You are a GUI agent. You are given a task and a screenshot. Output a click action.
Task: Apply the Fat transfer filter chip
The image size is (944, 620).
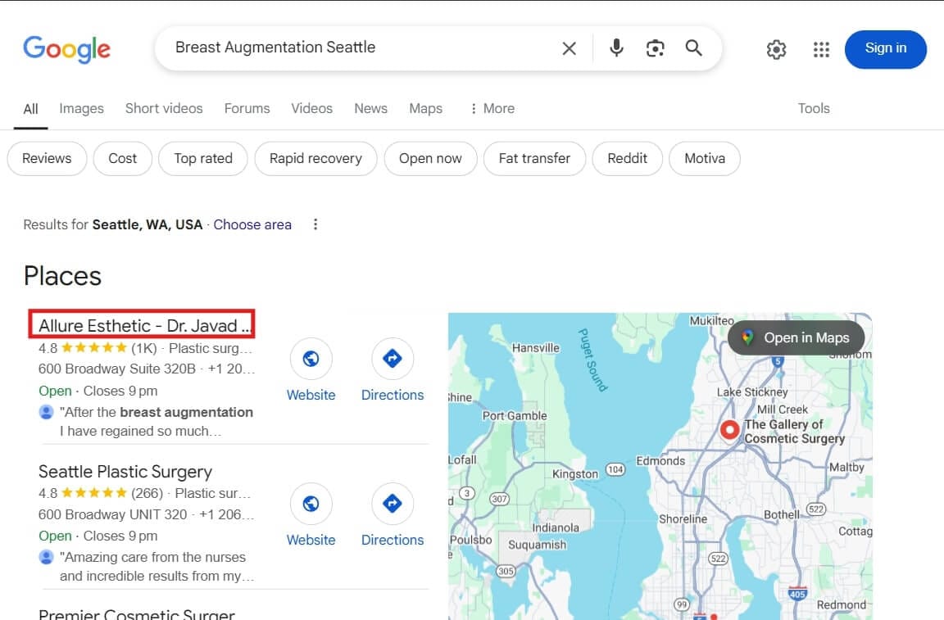[534, 159]
